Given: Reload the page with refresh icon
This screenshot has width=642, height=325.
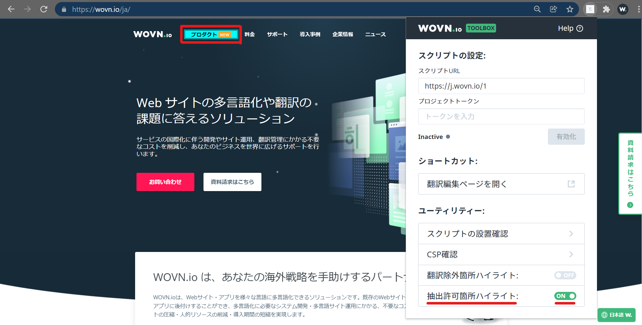Looking at the screenshot, I should 44,9.
